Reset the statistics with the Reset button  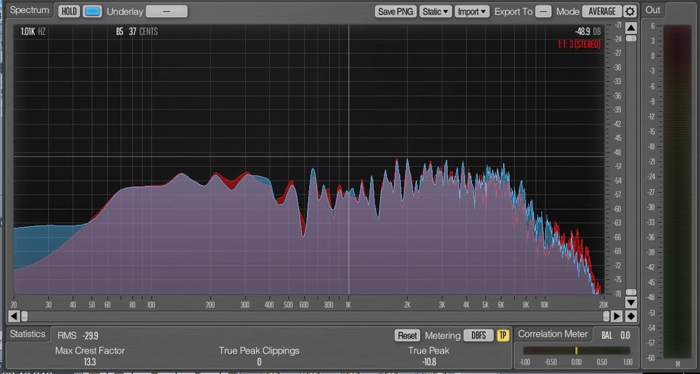[407, 336]
